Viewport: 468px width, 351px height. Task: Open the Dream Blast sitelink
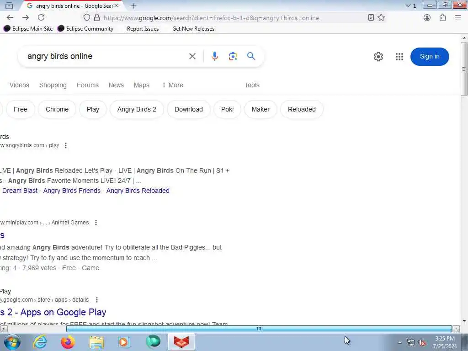20,191
